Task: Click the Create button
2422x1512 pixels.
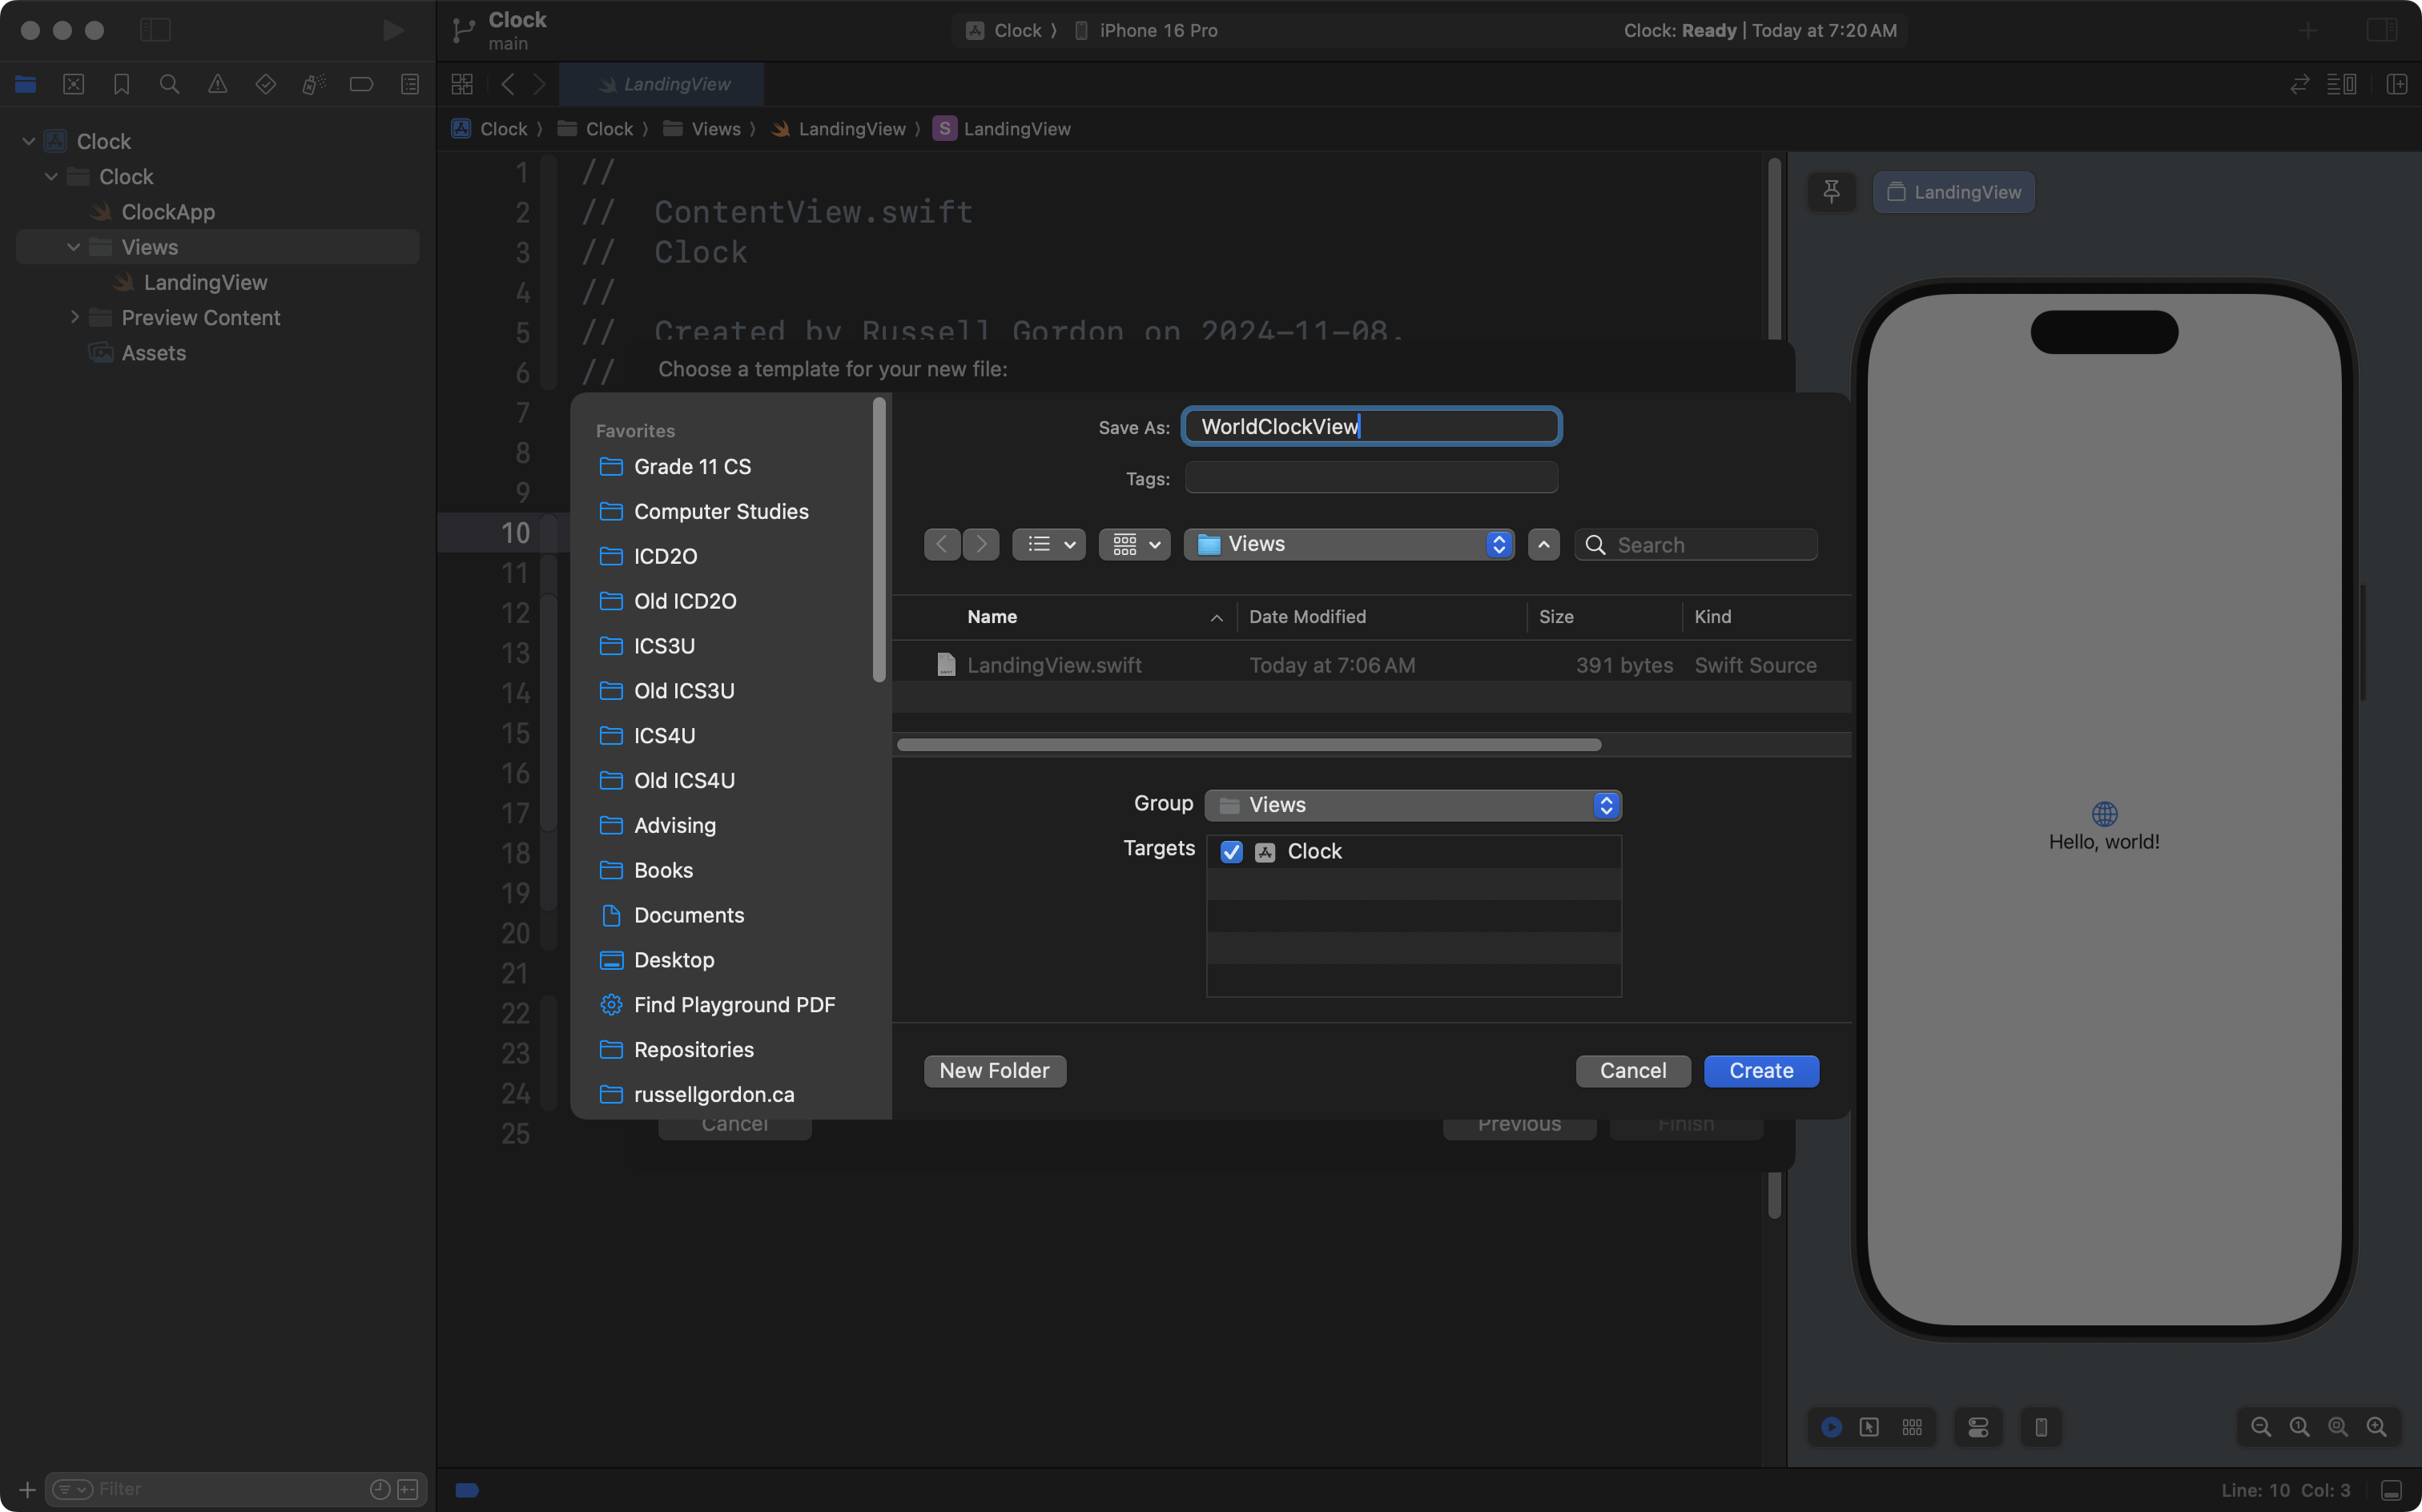Action: tap(1760, 1070)
